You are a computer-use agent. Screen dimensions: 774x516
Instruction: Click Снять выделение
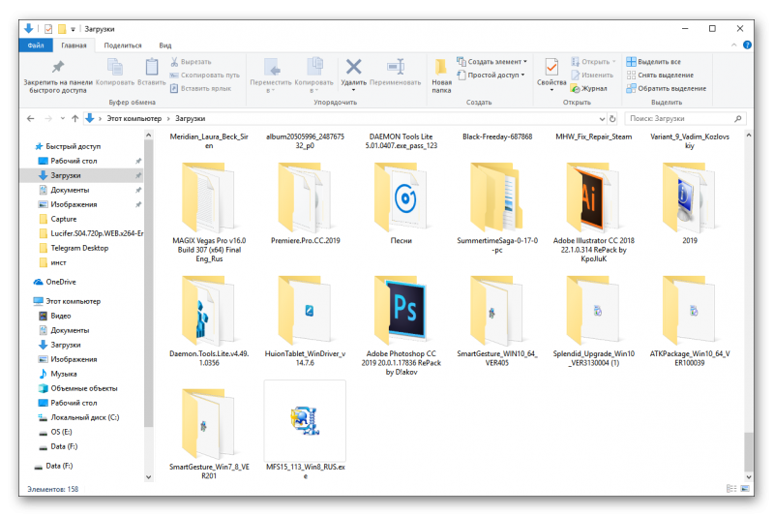[660, 76]
